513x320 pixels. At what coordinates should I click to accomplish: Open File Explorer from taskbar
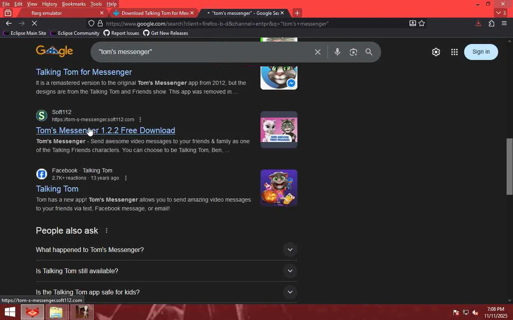tap(56, 312)
